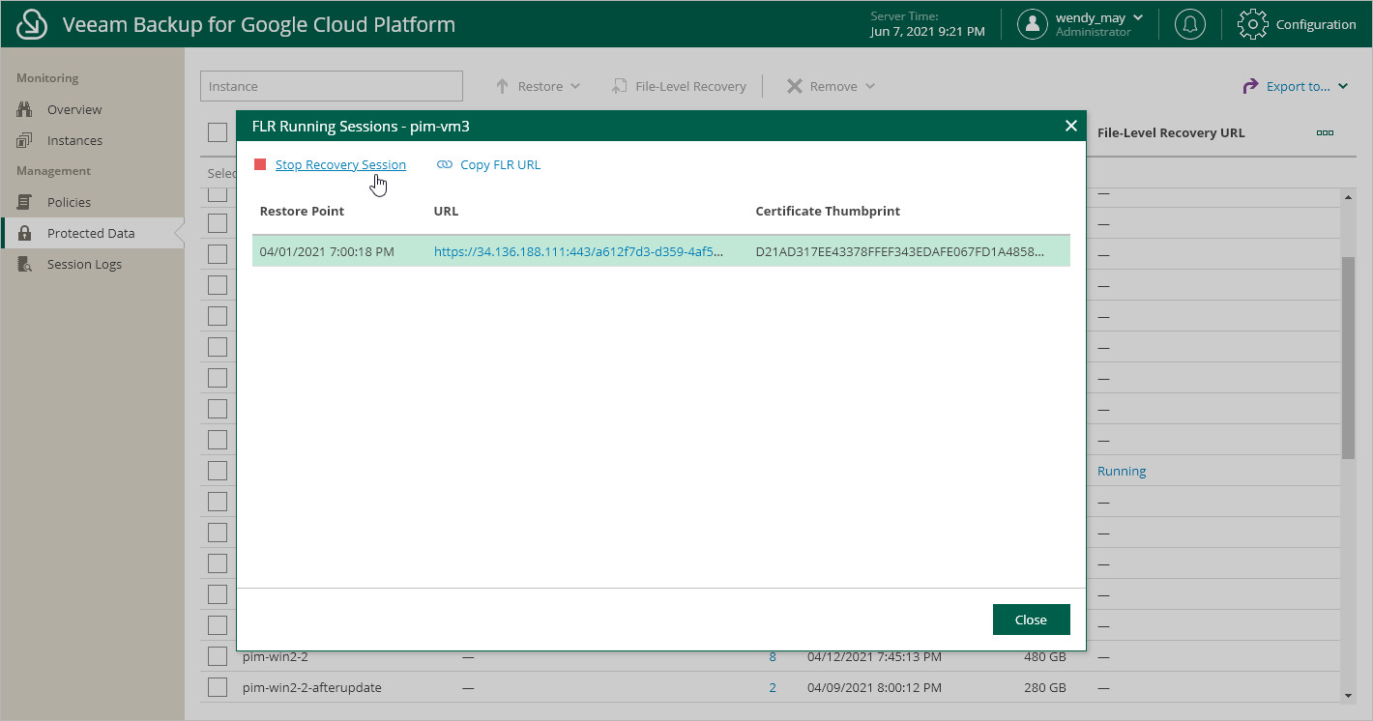
Task: Click the Instances sidebar icon
Action: (x=25, y=140)
